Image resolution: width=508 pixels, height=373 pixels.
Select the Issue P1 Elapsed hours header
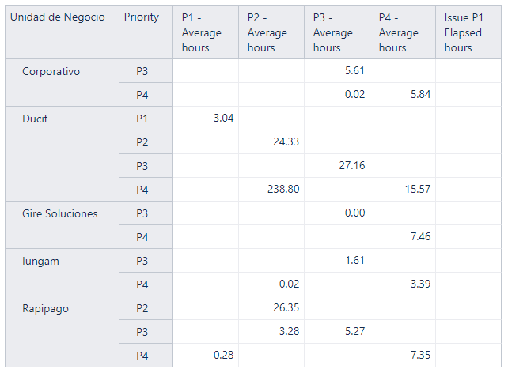tap(468, 32)
